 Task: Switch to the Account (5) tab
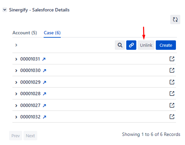(25, 33)
